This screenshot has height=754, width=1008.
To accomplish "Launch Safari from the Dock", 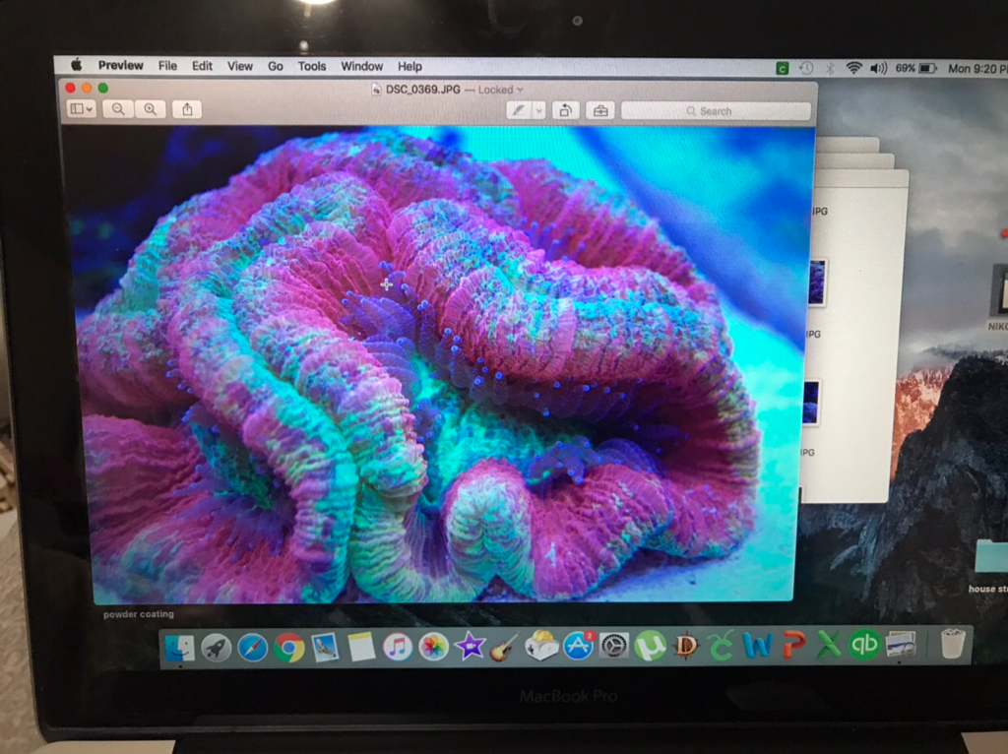I will coord(253,647).
